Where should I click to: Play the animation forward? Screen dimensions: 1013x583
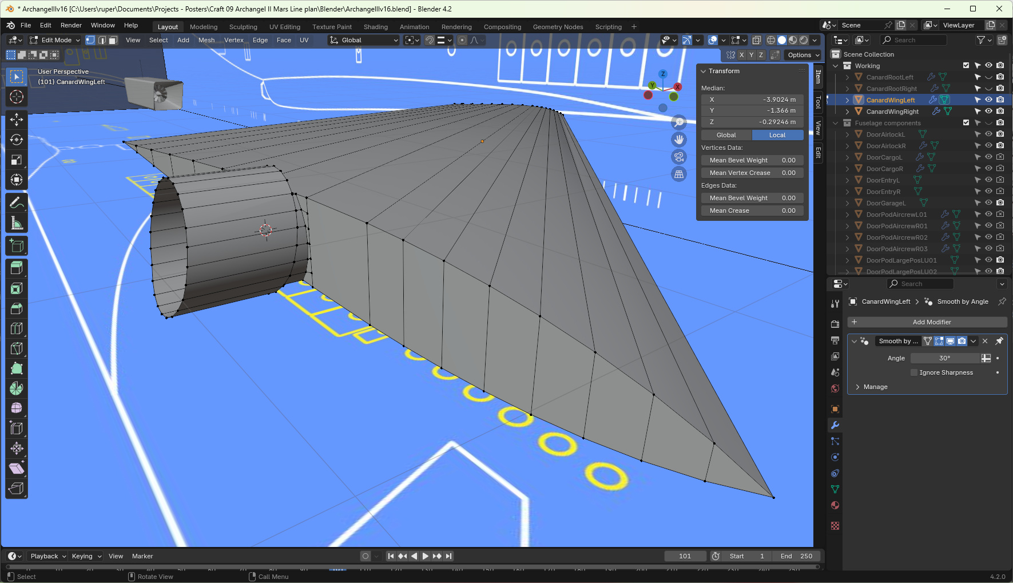click(426, 556)
